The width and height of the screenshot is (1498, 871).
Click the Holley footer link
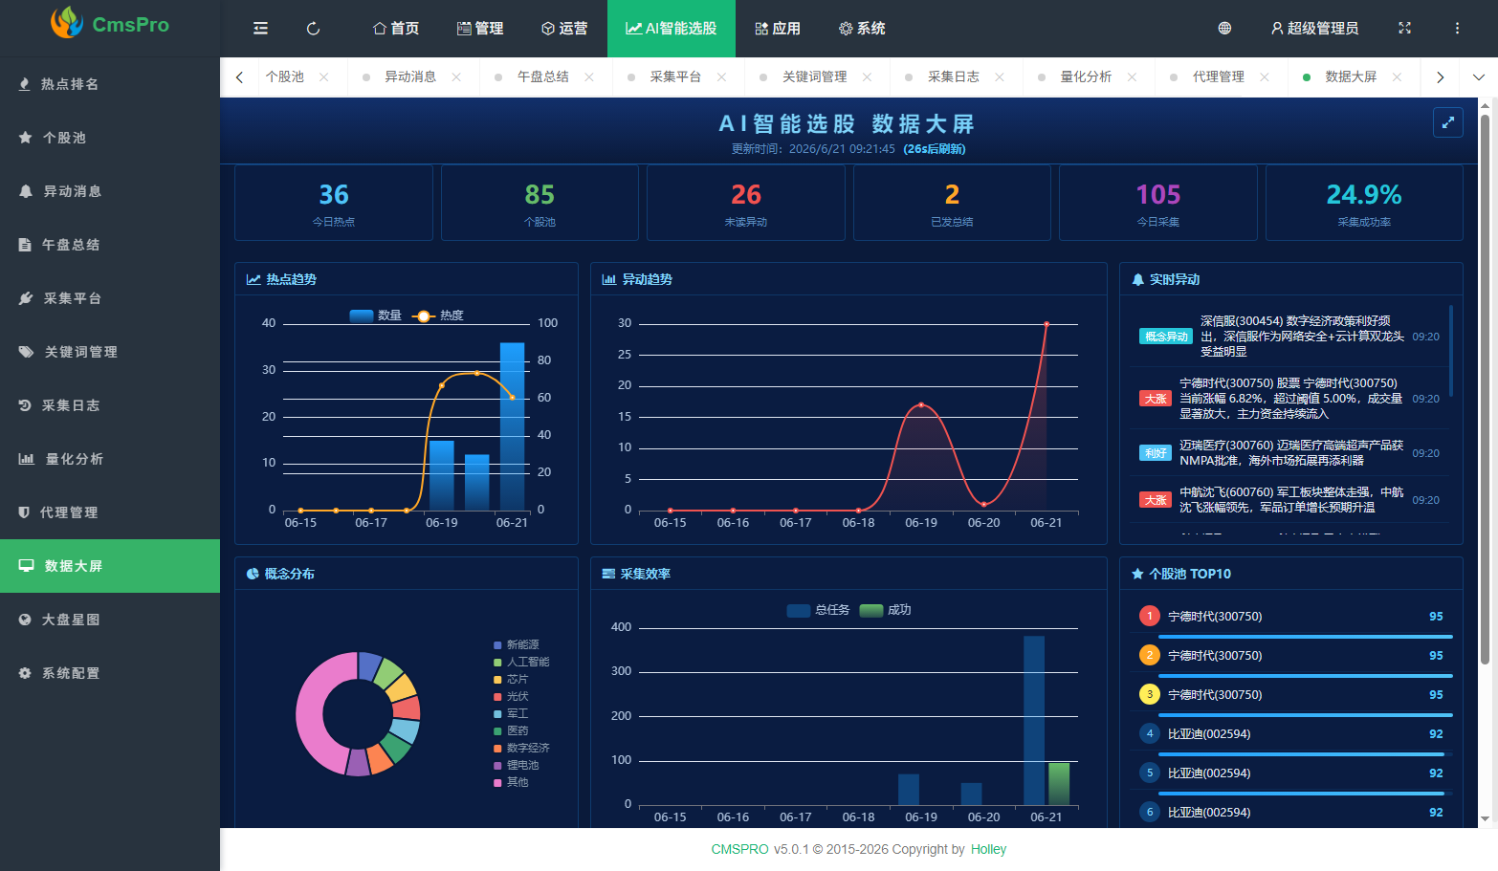click(989, 849)
